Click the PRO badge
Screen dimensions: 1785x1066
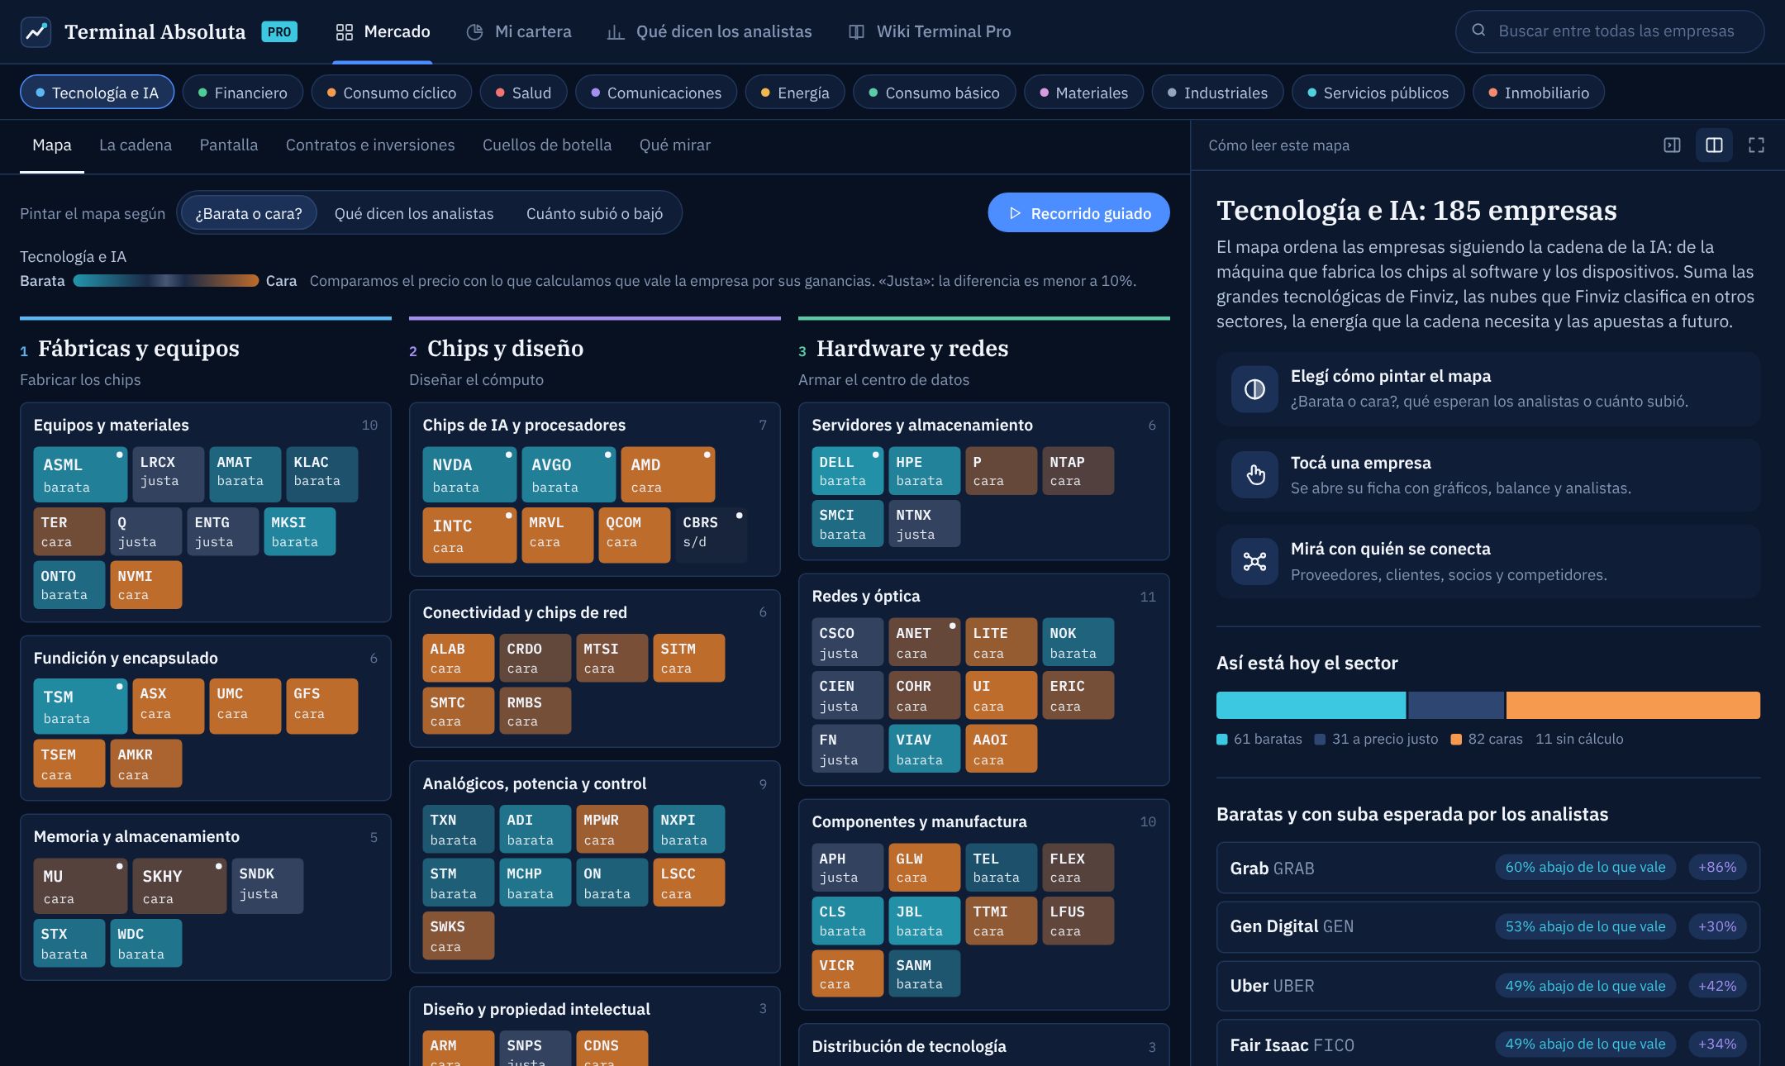coord(279,32)
